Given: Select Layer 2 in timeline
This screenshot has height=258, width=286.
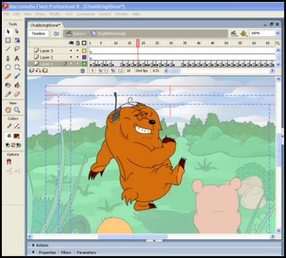Looking at the screenshot, I should (x=46, y=57).
